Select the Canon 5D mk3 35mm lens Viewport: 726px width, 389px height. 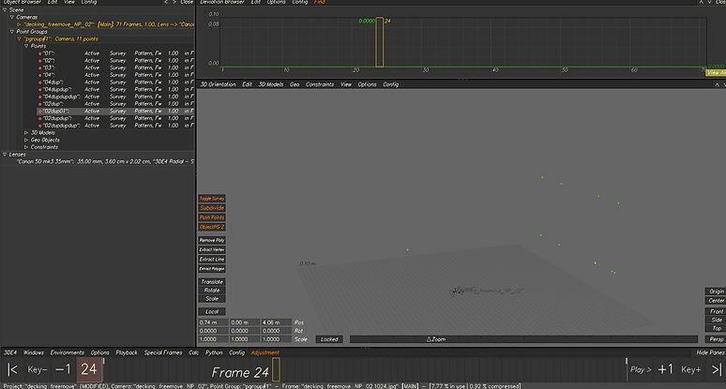[x=105, y=162]
